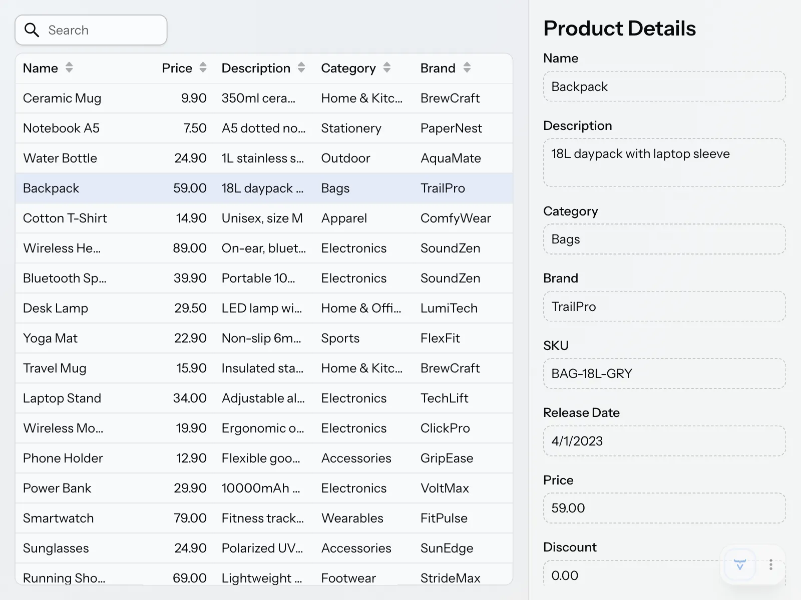Select the Desk Lamp row
801x600 pixels.
point(264,308)
